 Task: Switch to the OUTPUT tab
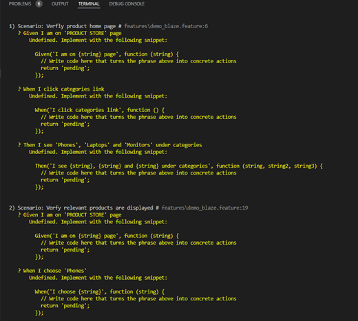(x=60, y=4)
